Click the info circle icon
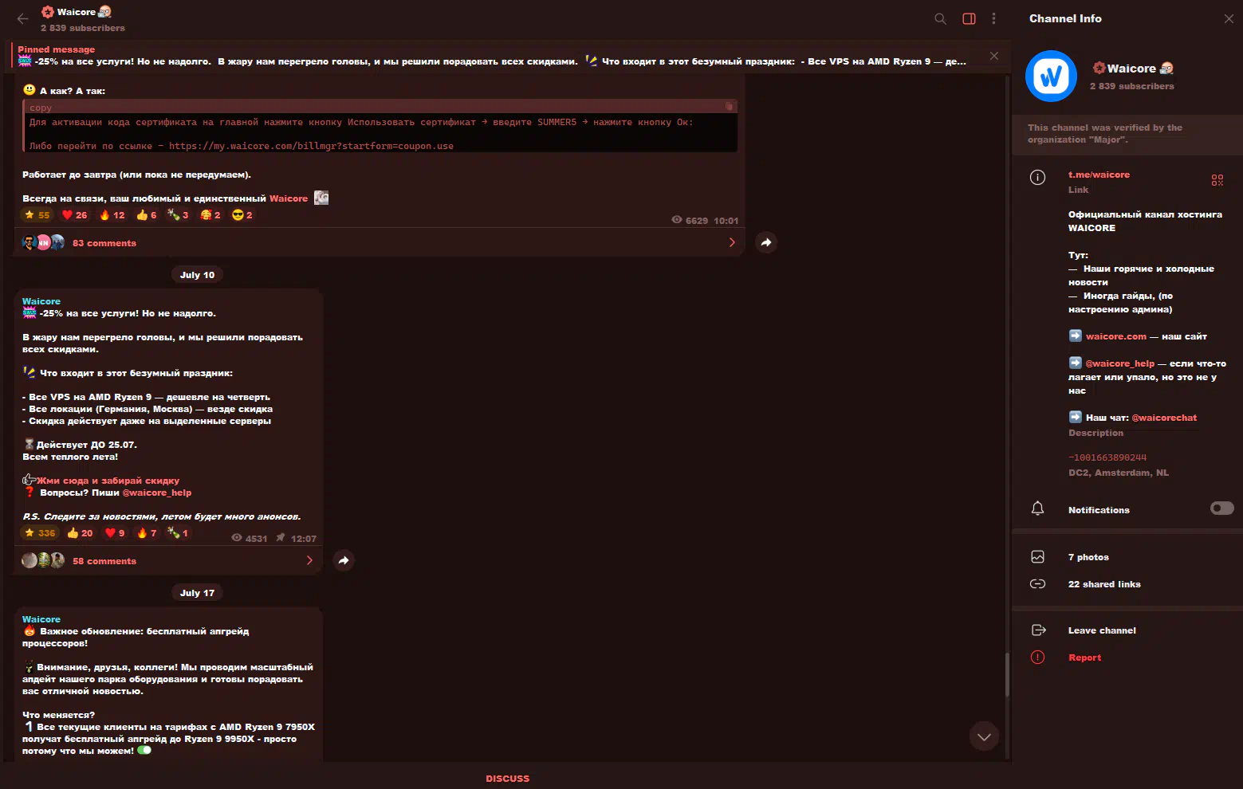This screenshot has height=789, width=1243. click(1037, 177)
